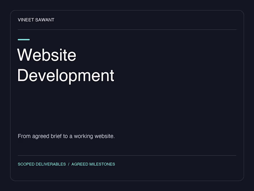Click the SCOPED DELIVERABLES footer label

point(42,164)
